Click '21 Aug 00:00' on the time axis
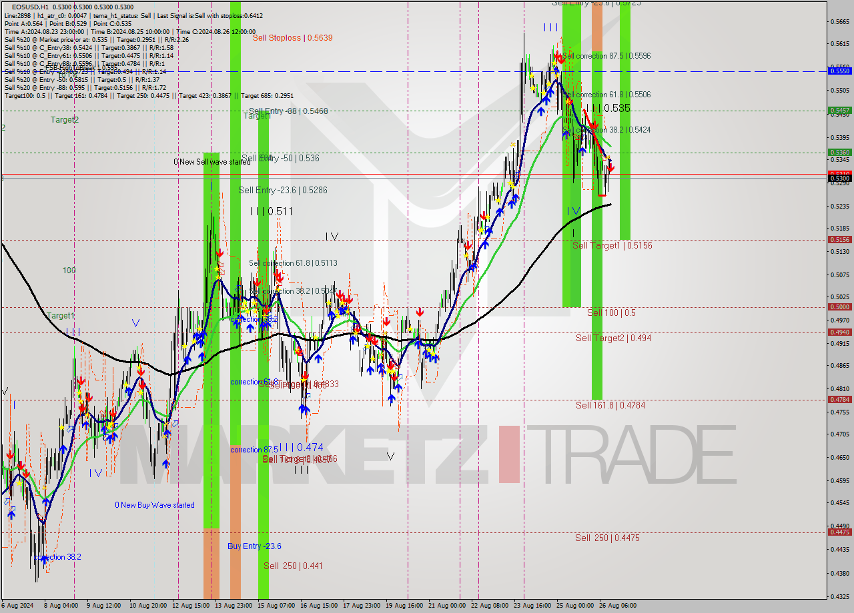The image size is (854, 613). [x=447, y=606]
